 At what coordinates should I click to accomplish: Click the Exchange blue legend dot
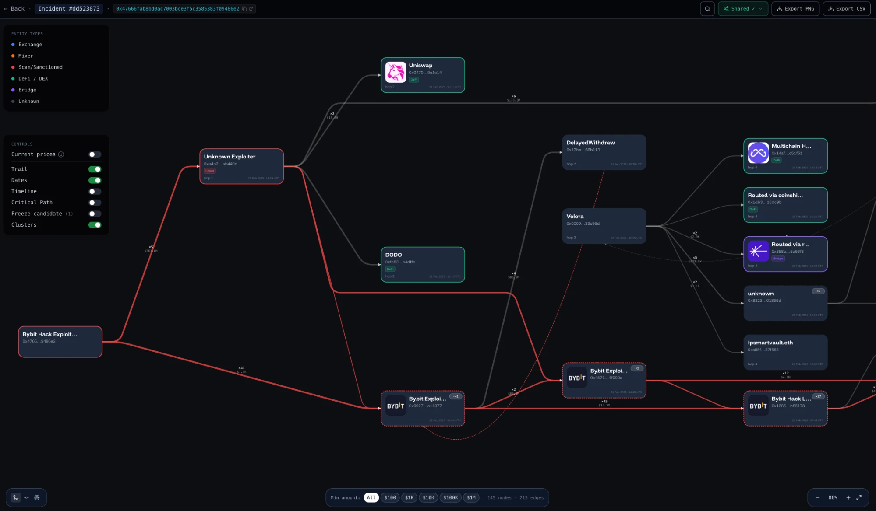[x=13, y=45]
